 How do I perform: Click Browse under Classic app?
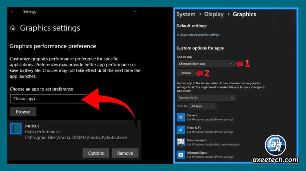coord(23,112)
